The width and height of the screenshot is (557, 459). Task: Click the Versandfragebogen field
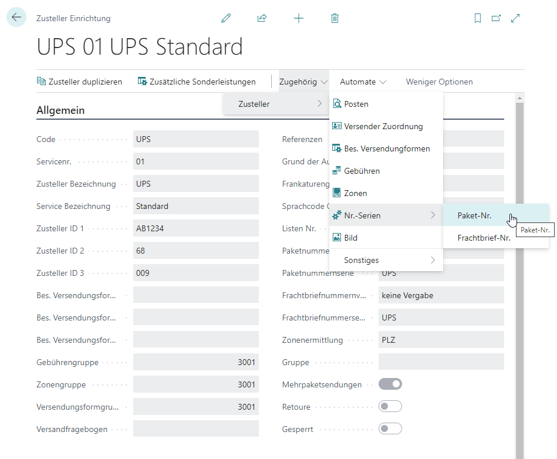[x=195, y=429]
